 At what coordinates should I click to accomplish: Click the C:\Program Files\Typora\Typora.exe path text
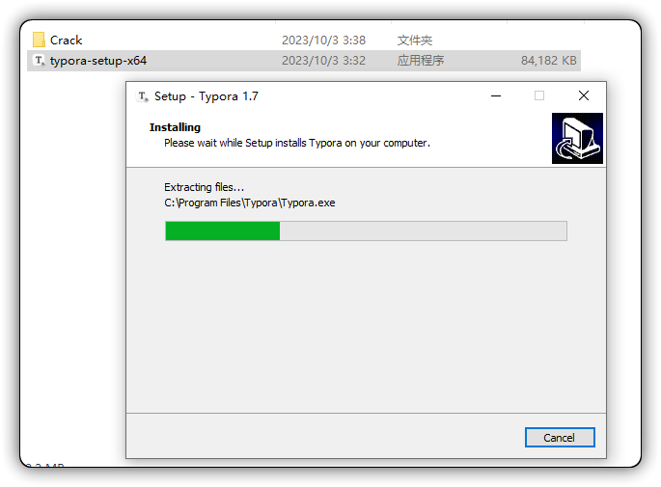(x=250, y=203)
